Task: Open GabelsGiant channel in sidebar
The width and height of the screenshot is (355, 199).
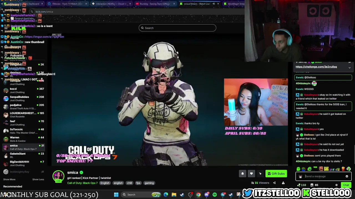Action: point(24,155)
